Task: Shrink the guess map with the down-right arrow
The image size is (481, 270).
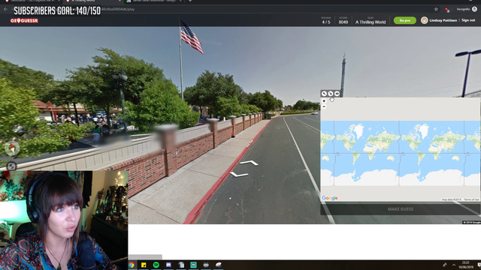Action: pyautogui.click(x=331, y=94)
